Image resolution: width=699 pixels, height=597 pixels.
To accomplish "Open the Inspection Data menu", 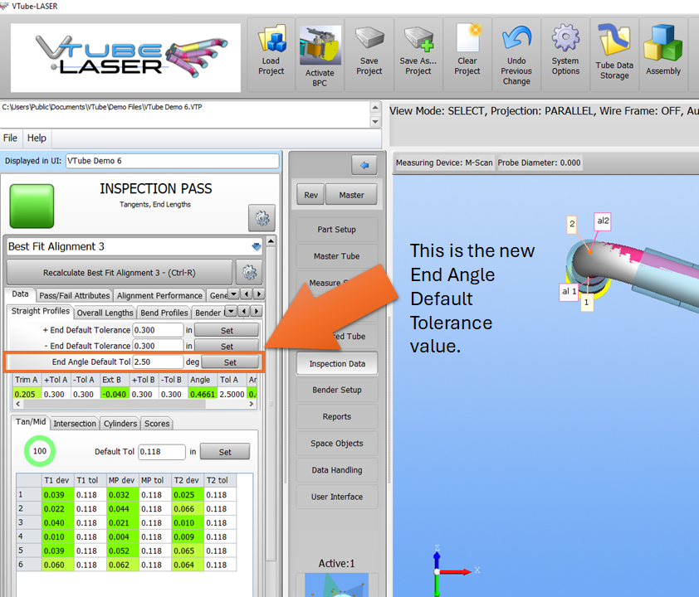I will coord(337,364).
